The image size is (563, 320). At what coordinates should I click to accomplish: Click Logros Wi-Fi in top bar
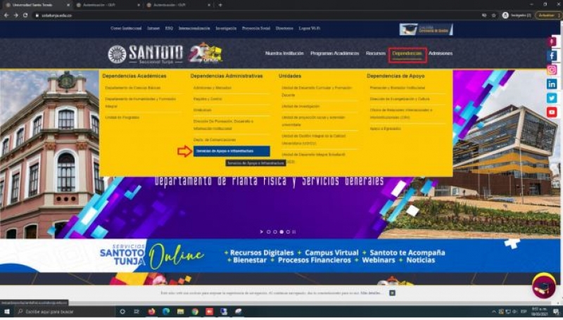tap(309, 28)
